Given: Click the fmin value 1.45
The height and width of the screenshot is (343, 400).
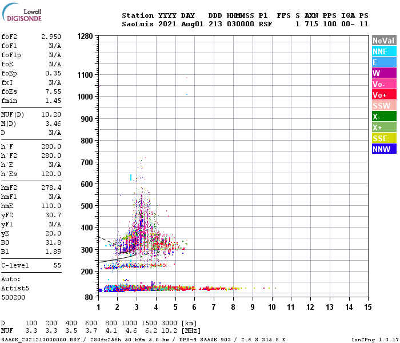Looking at the screenshot, I should point(53,101).
